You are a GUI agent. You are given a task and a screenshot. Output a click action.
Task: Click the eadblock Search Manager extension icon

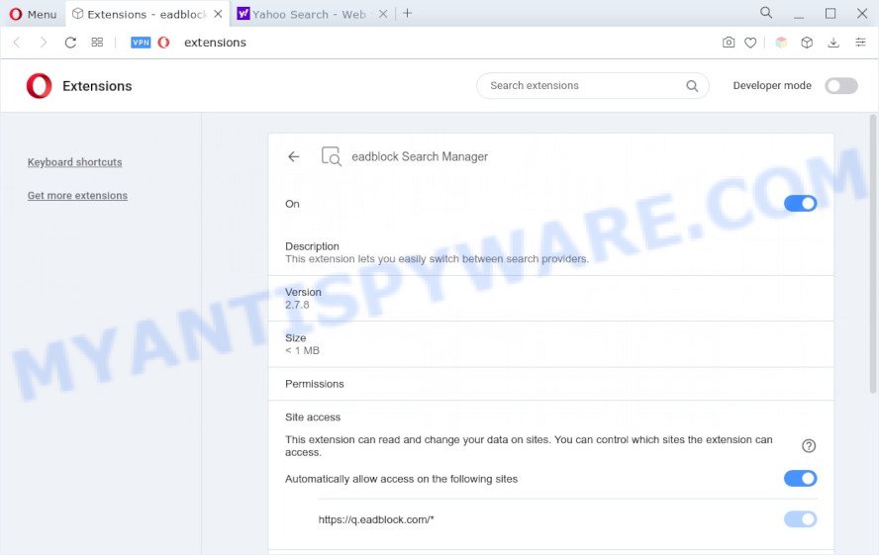(x=331, y=156)
